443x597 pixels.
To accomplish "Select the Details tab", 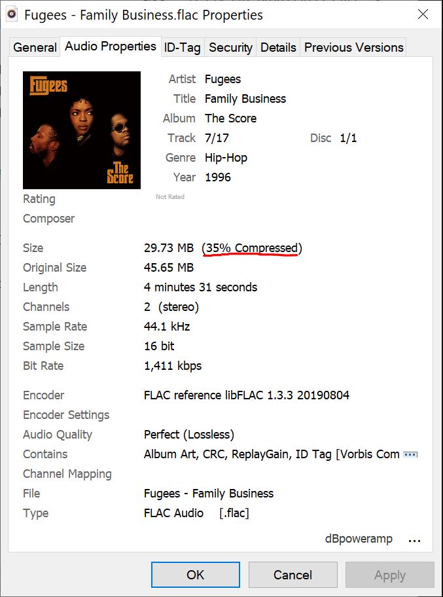I will coord(278,47).
